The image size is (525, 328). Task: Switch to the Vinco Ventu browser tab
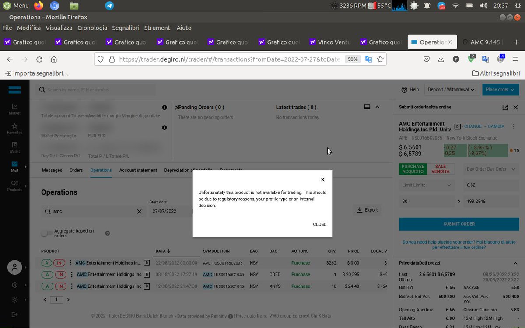pos(330,42)
